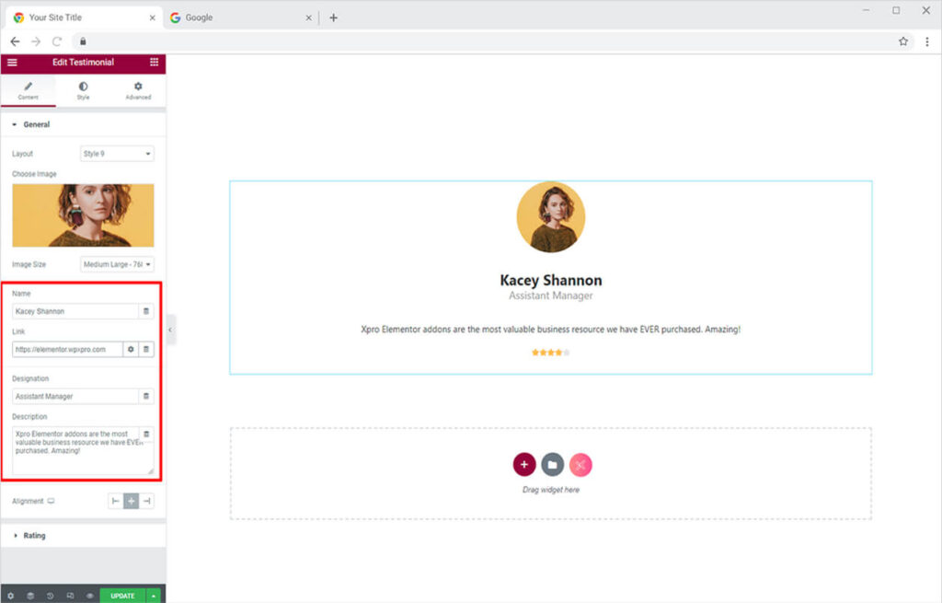Expand the Rating section
Viewport: 942px width, 603px height.
tap(34, 536)
